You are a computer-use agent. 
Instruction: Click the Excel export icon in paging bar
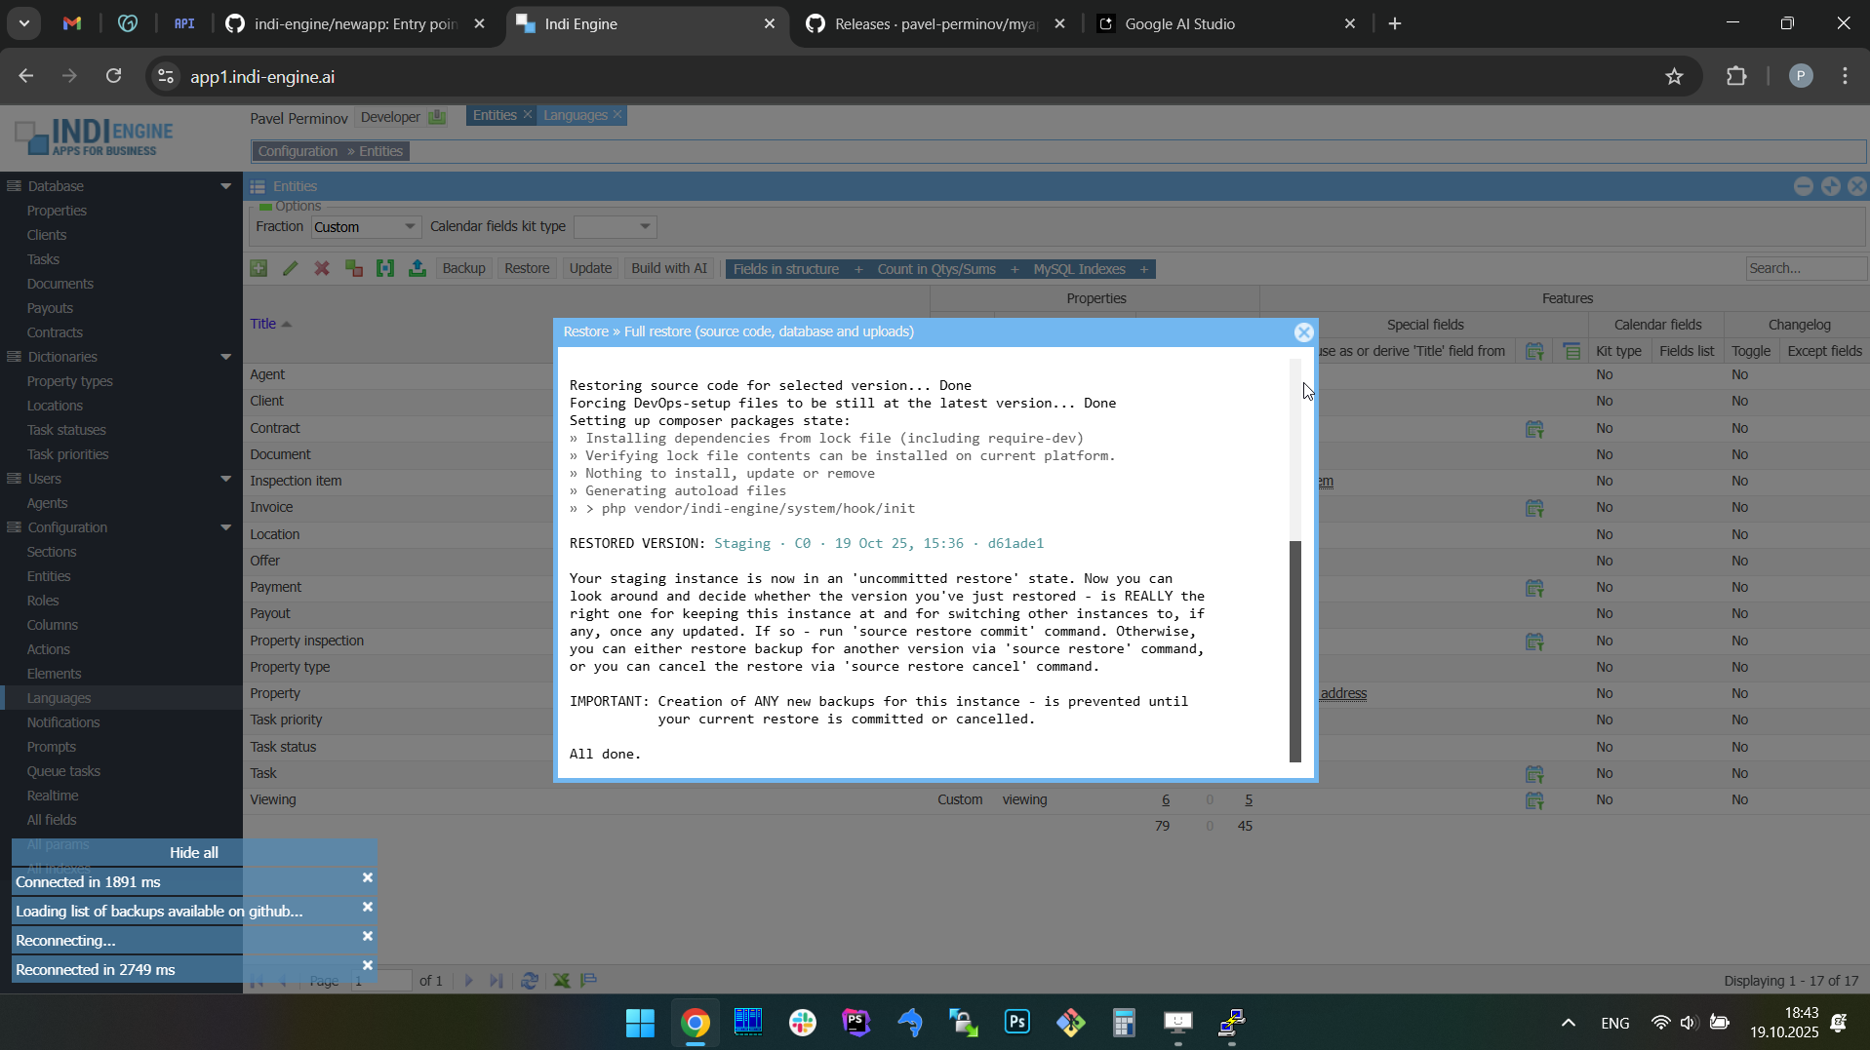pyautogui.click(x=562, y=981)
